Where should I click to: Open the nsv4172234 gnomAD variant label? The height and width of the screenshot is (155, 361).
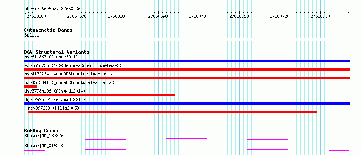click(x=69, y=74)
